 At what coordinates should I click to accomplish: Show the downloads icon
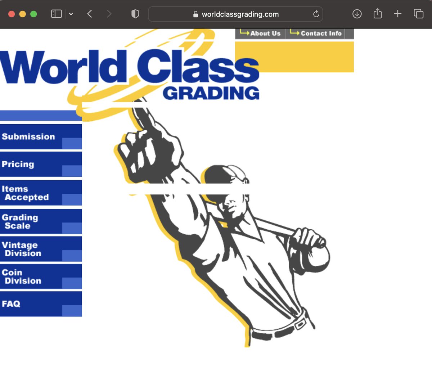[357, 14]
